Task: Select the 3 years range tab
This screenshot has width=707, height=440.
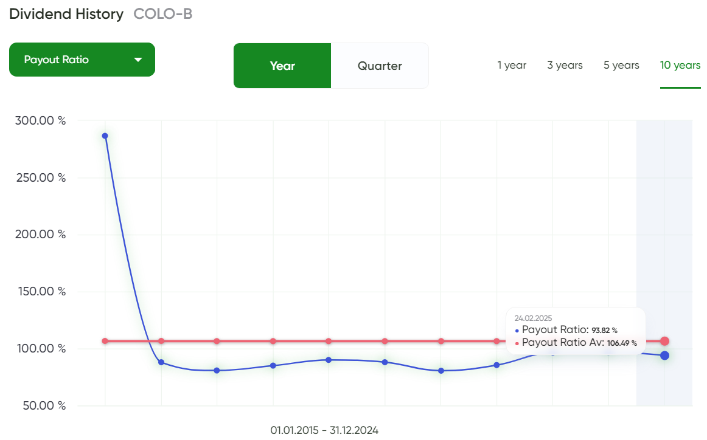Action: (x=565, y=65)
